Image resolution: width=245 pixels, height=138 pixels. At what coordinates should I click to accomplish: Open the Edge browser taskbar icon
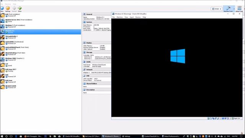(16, 136)
